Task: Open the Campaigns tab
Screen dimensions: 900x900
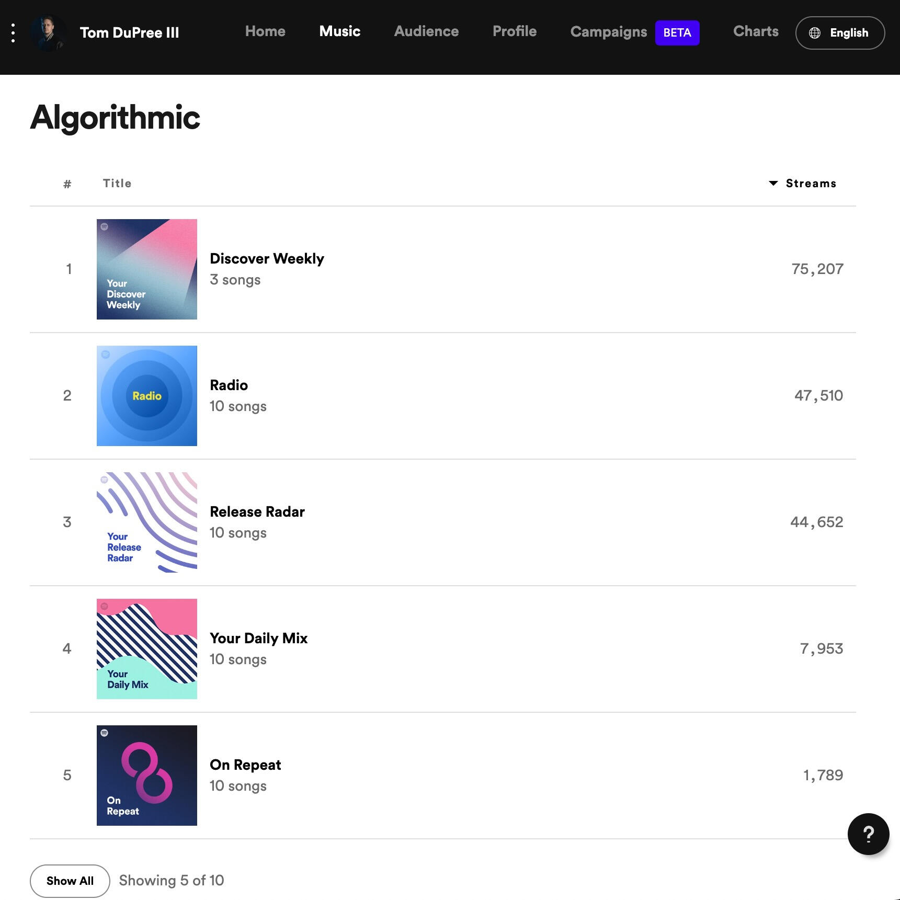Action: tap(609, 32)
